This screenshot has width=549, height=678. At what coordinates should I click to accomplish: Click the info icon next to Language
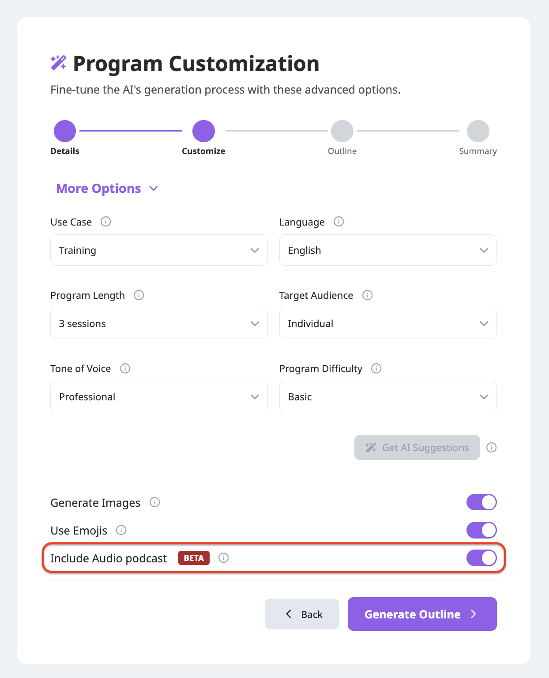tap(338, 222)
